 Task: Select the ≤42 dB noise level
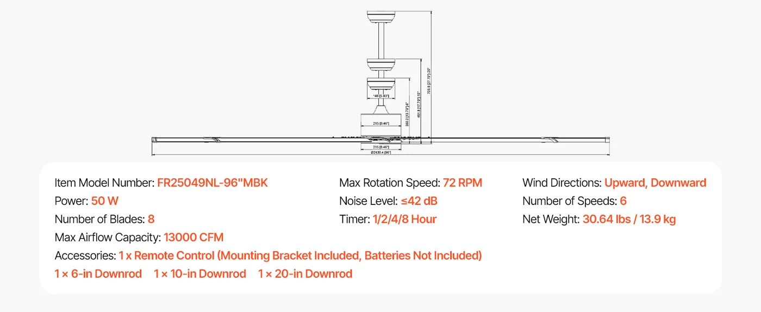point(419,201)
